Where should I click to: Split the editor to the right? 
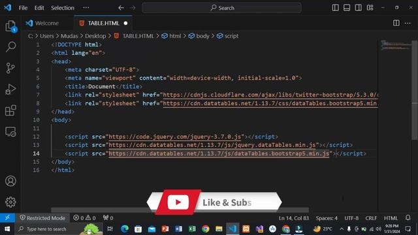tap(396, 23)
